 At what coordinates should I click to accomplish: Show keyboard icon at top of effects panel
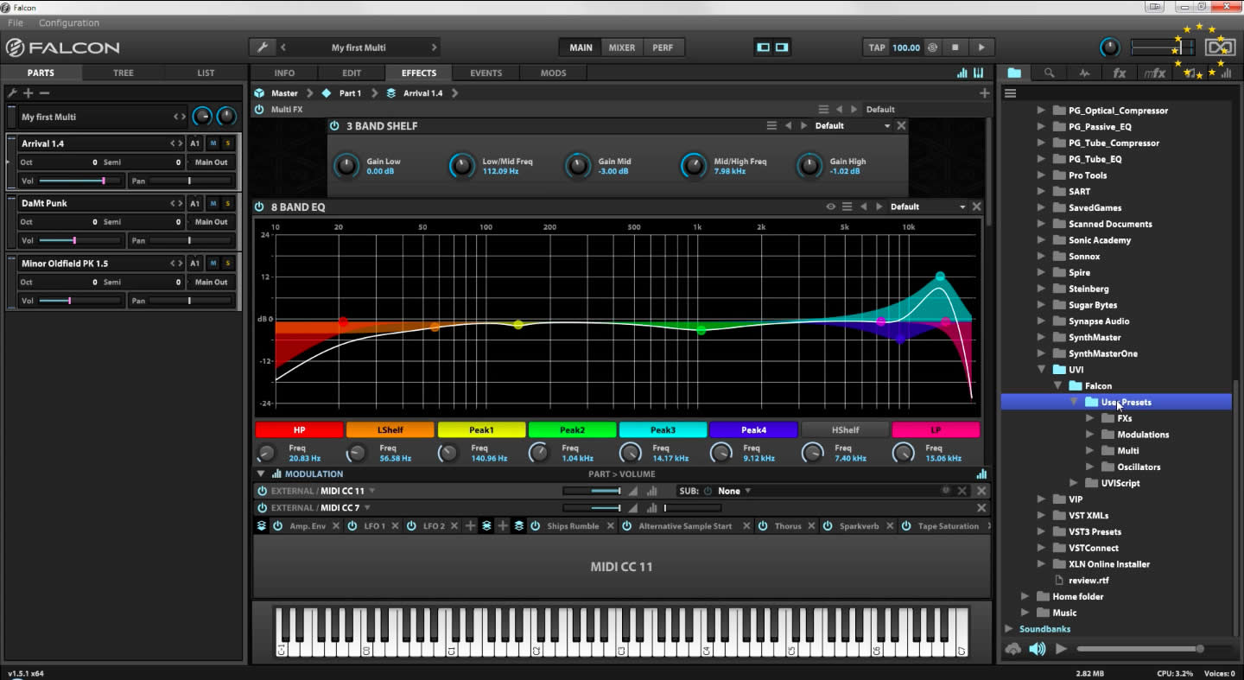[x=979, y=73]
